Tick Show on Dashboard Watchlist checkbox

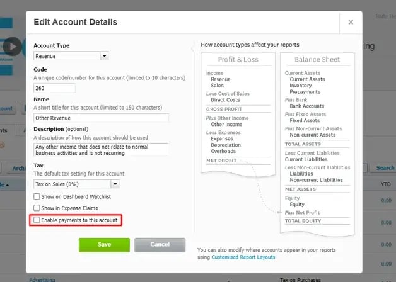click(x=37, y=196)
